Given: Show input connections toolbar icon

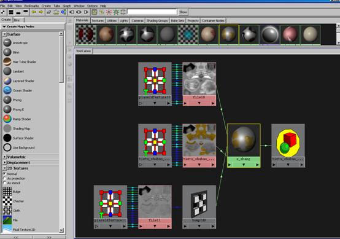Looking at the screenshot, I should tap(72, 12).
